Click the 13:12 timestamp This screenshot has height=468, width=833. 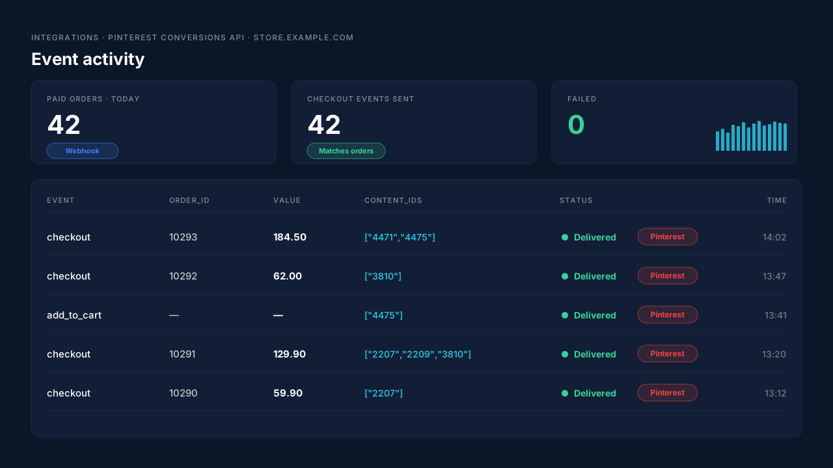[775, 393]
